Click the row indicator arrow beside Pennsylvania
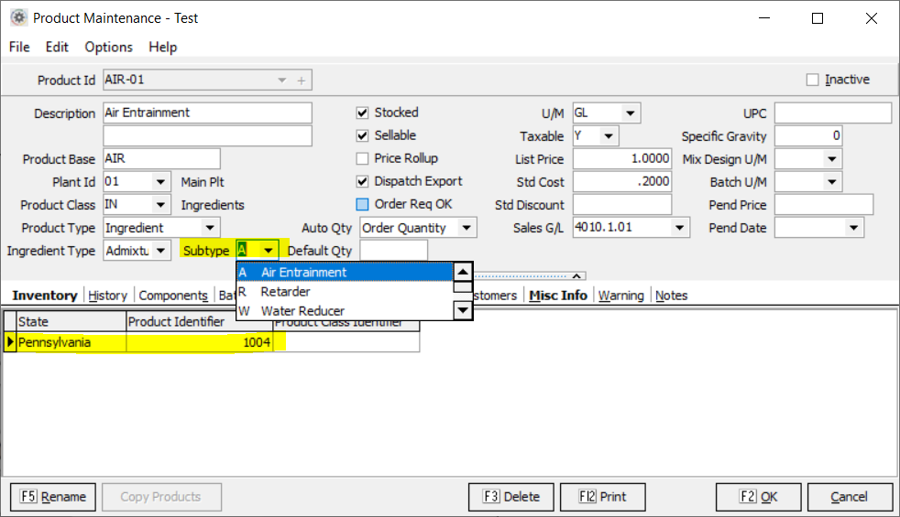 10,342
